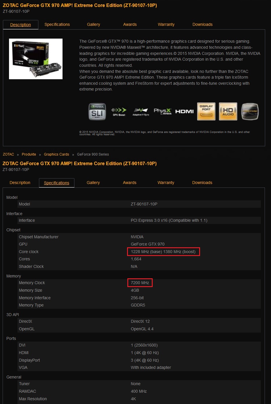Click the DisplayPort badge icon

pyautogui.click(x=206, y=111)
